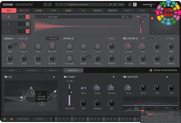Image resolution: width=181 pixels, height=123 pixels.
Task: Start recording in the bottom transport
Action: (12, 119)
